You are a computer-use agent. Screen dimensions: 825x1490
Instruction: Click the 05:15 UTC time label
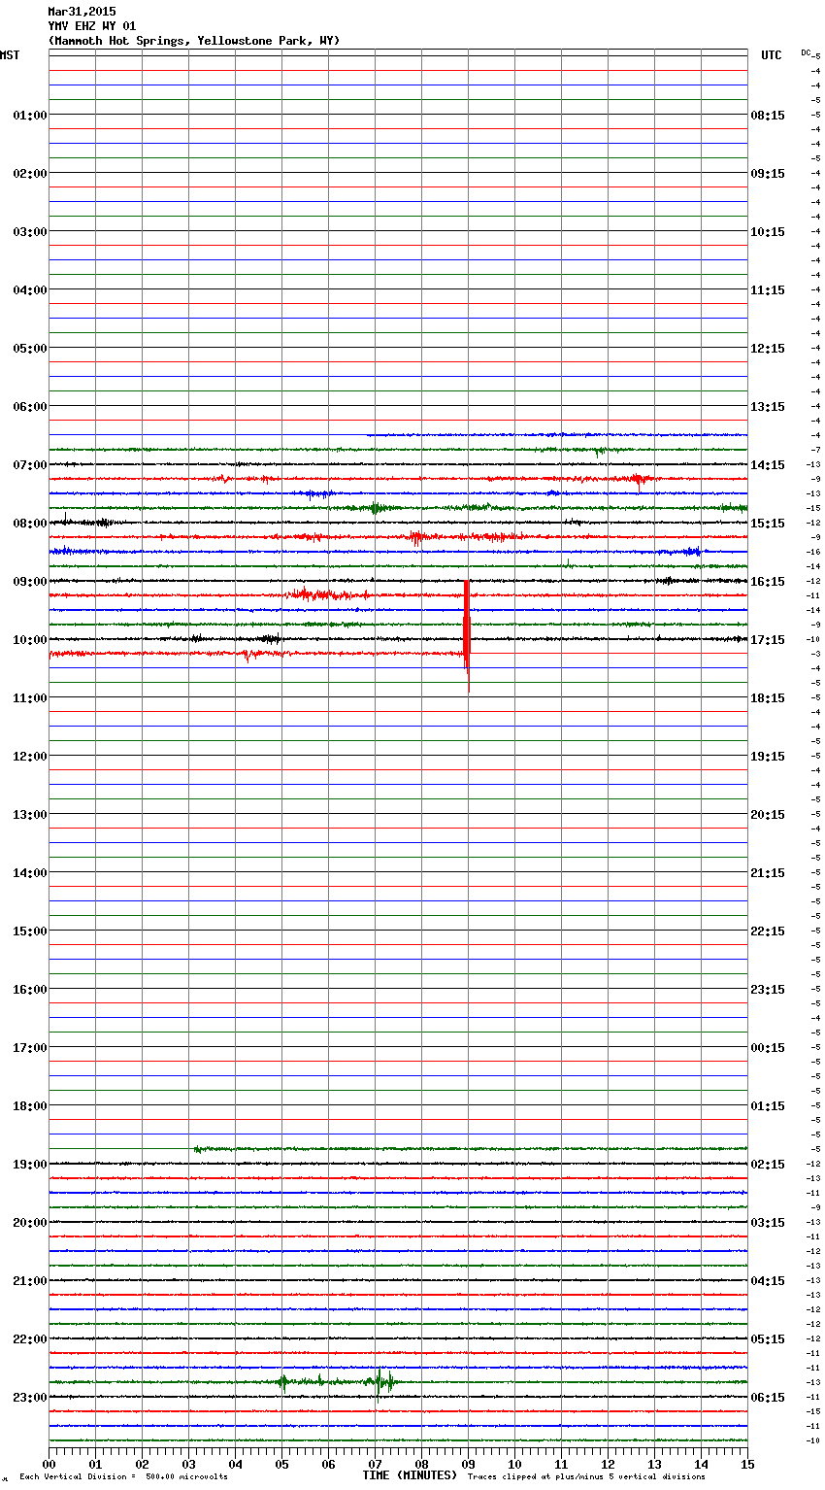pos(768,1339)
